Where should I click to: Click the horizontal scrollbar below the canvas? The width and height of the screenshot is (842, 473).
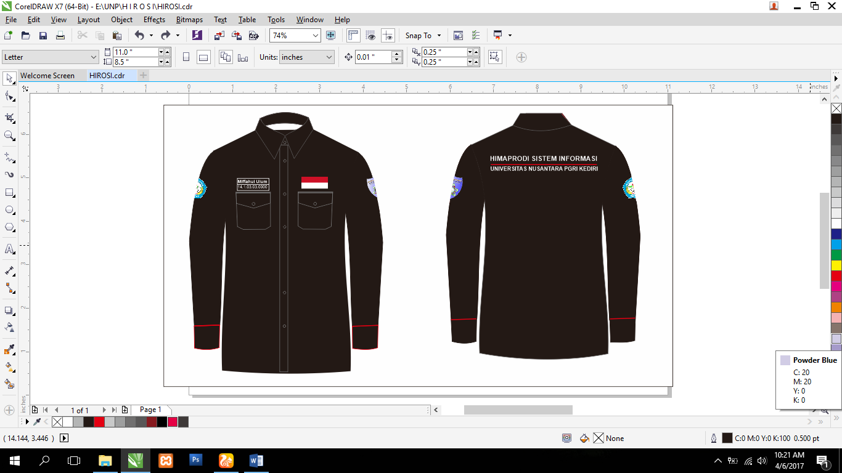[518, 409]
